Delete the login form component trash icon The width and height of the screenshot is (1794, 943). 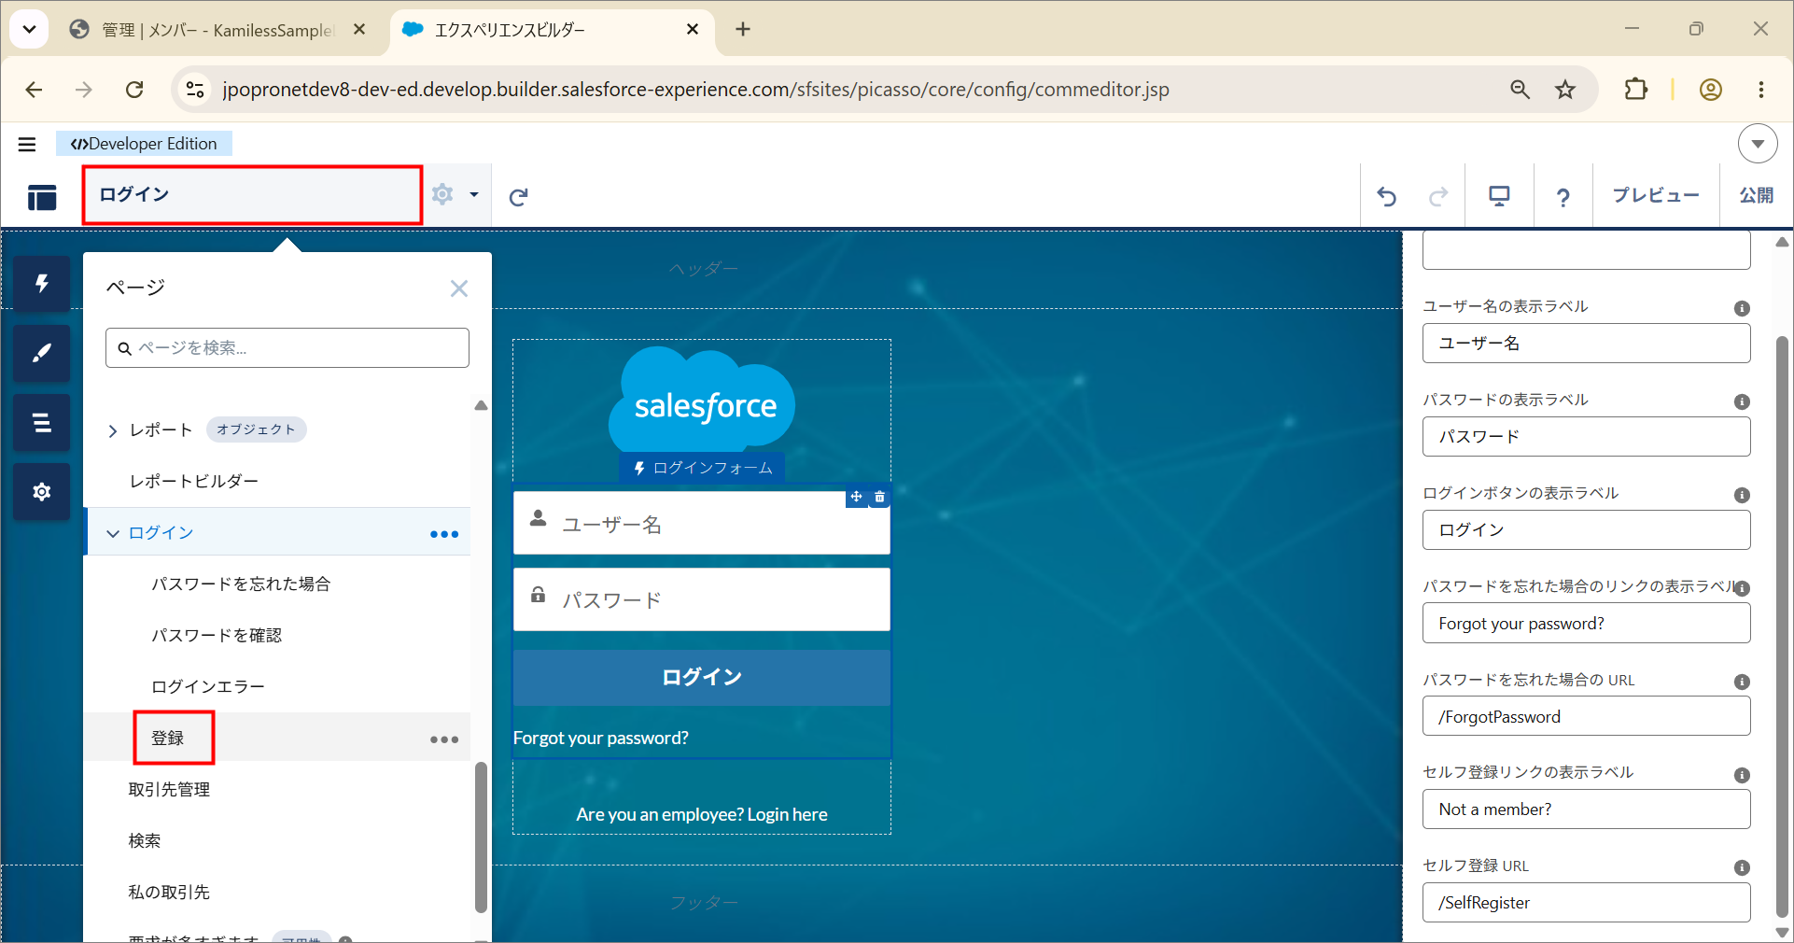pyautogui.click(x=879, y=498)
